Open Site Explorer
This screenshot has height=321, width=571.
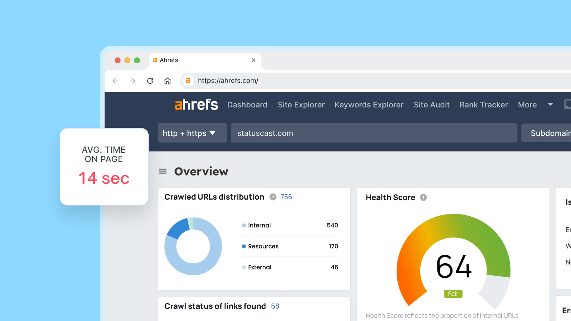click(x=301, y=105)
